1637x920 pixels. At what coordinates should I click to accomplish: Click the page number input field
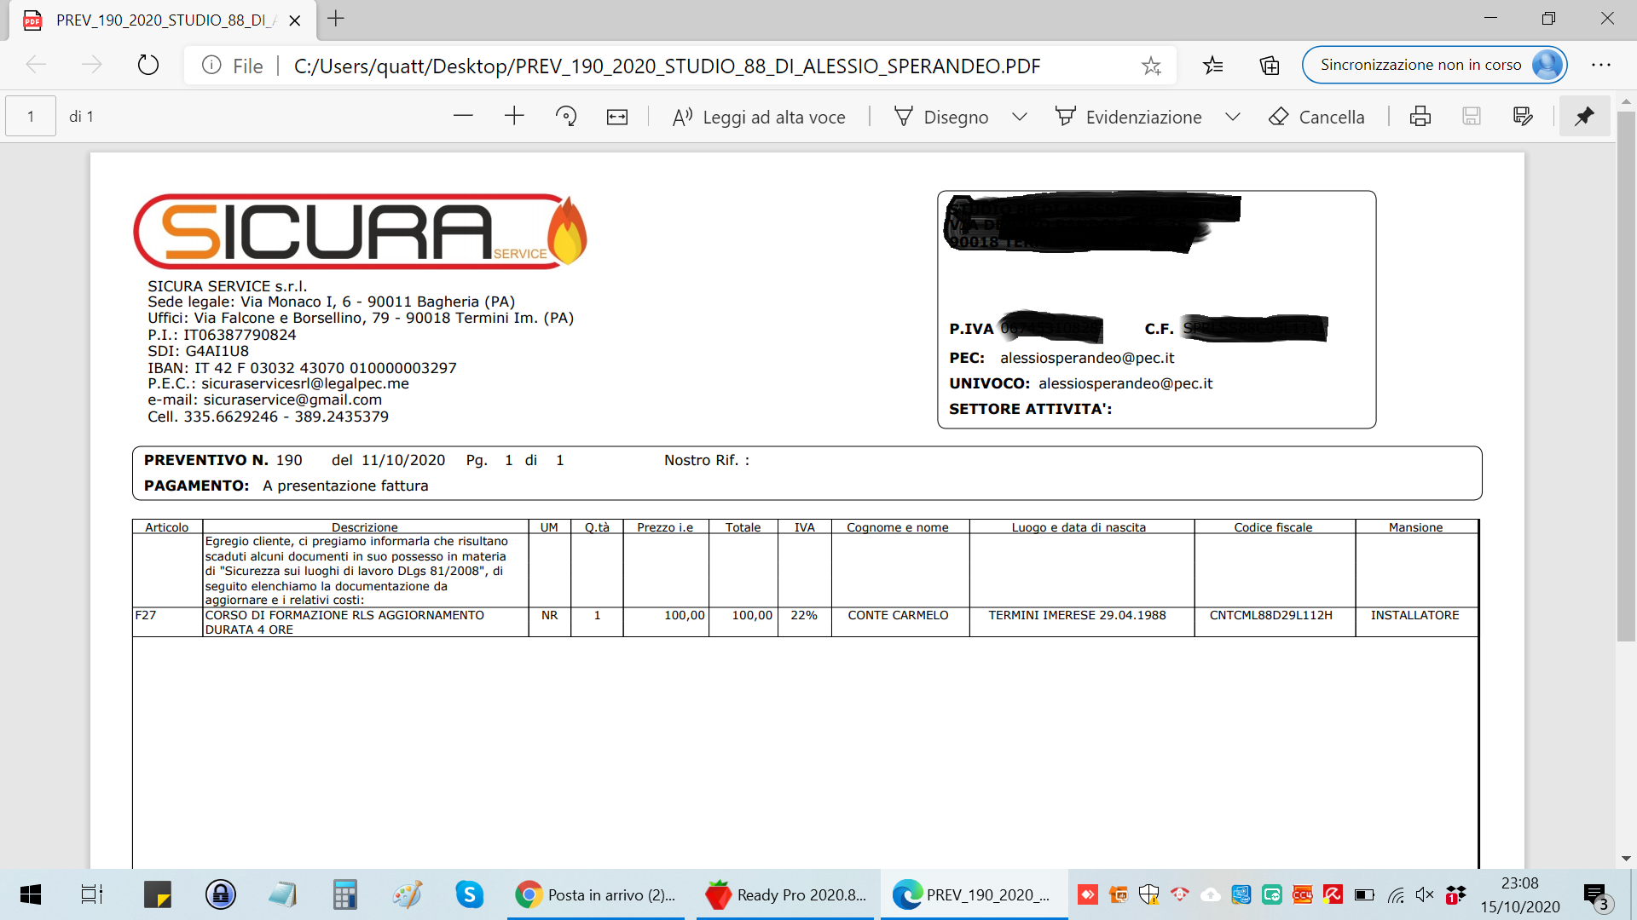click(31, 117)
